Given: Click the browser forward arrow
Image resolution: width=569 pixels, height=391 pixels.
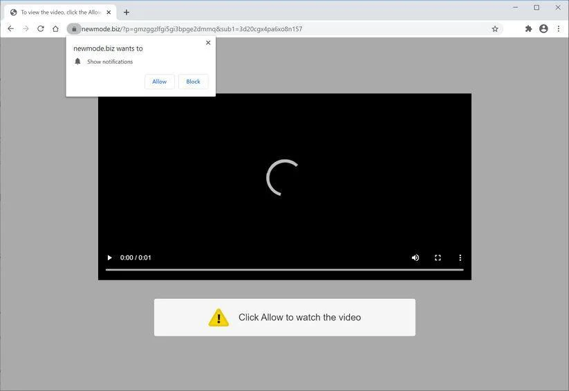Looking at the screenshot, I should pyautogui.click(x=26, y=28).
